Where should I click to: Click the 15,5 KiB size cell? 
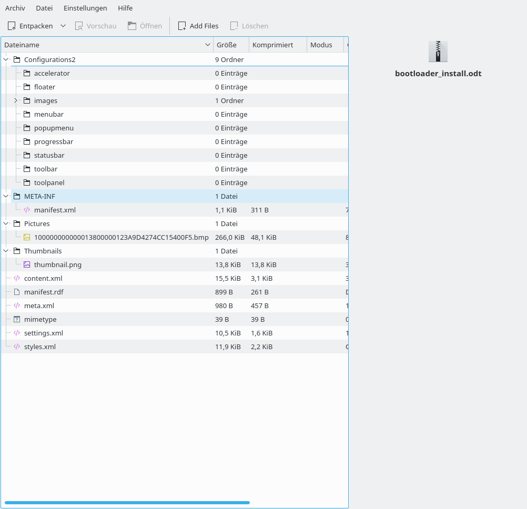pos(228,278)
